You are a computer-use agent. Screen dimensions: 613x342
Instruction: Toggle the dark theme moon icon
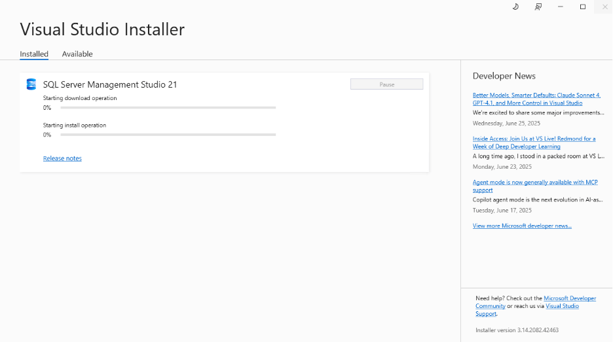[x=515, y=7]
